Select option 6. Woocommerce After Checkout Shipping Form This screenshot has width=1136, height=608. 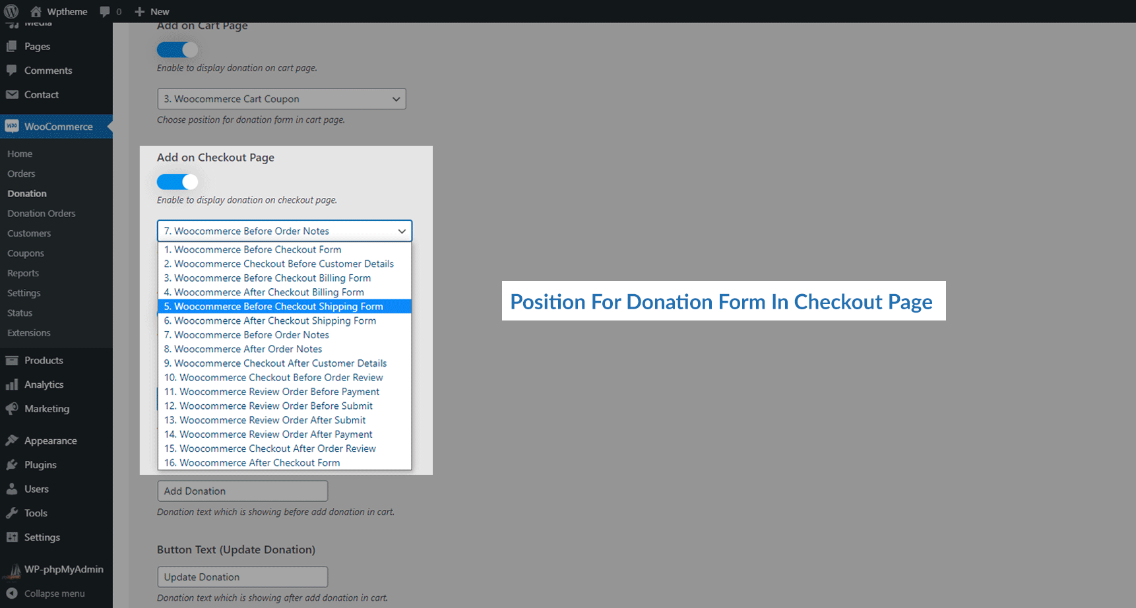pos(284,320)
